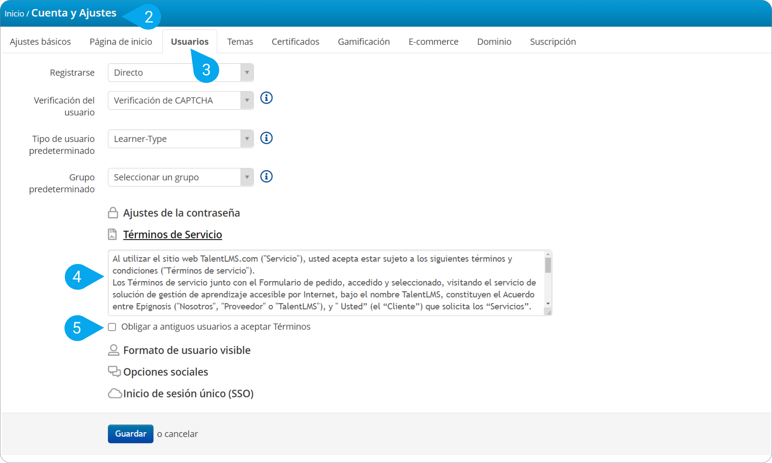Image resolution: width=772 pixels, height=463 pixels.
Task: Enable Obligar a antiguos usuarios a aceptar Términos
Action: coord(112,327)
